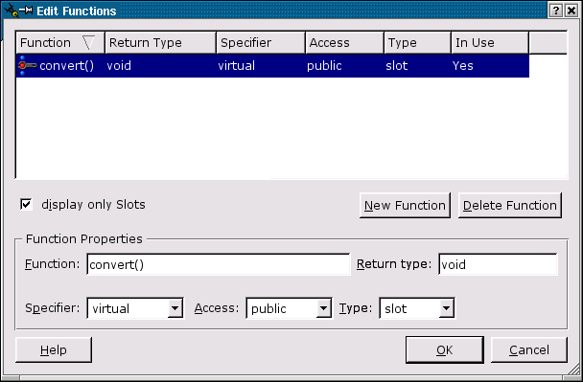Click the sort arrow in Function header

coord(88,43)
